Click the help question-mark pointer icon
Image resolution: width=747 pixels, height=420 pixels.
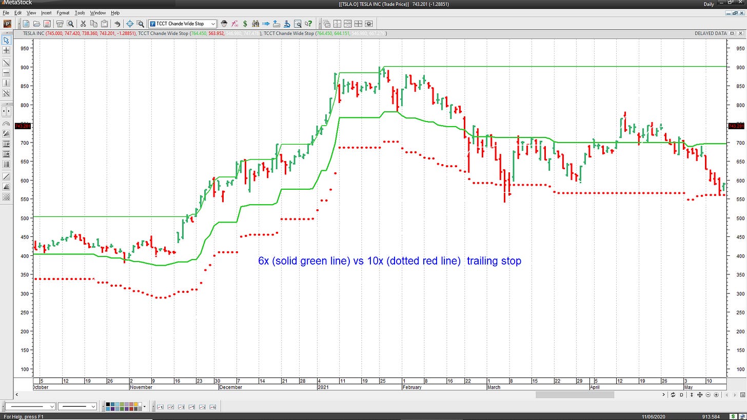point(308,24)
